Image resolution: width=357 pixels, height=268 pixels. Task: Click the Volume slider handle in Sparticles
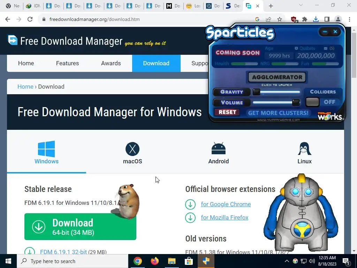coord(296,102)
